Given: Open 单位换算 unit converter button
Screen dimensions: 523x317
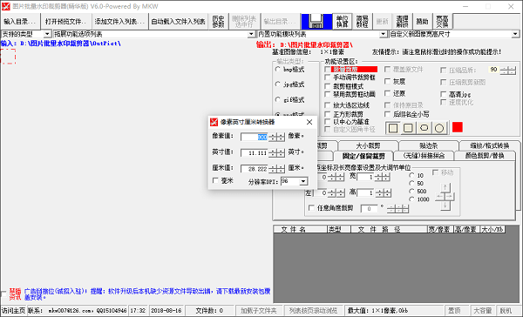Looking at the screenshot, I should (342, 22).
